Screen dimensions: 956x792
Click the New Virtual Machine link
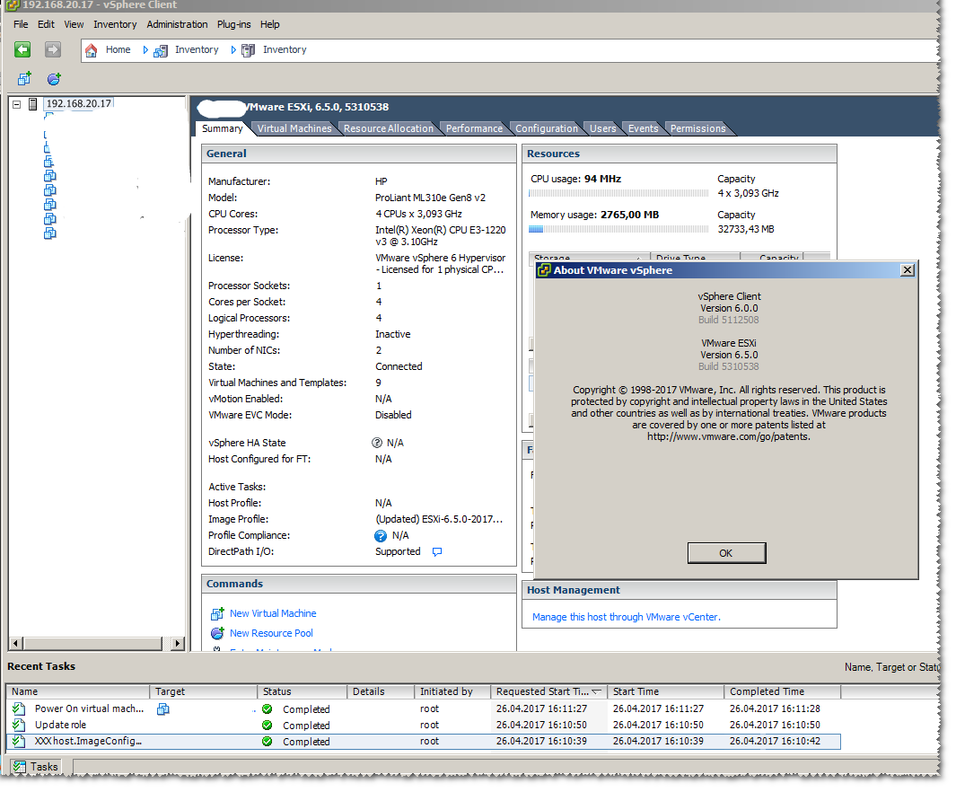tap(273, 614)
